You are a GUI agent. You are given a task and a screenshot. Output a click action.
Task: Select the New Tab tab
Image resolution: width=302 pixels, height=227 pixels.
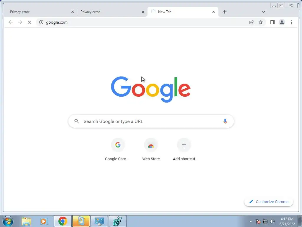[x=183, y=12]
